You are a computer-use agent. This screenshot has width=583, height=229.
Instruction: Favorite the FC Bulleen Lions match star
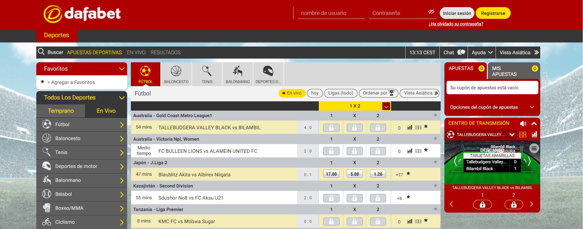tap(426, 150)
